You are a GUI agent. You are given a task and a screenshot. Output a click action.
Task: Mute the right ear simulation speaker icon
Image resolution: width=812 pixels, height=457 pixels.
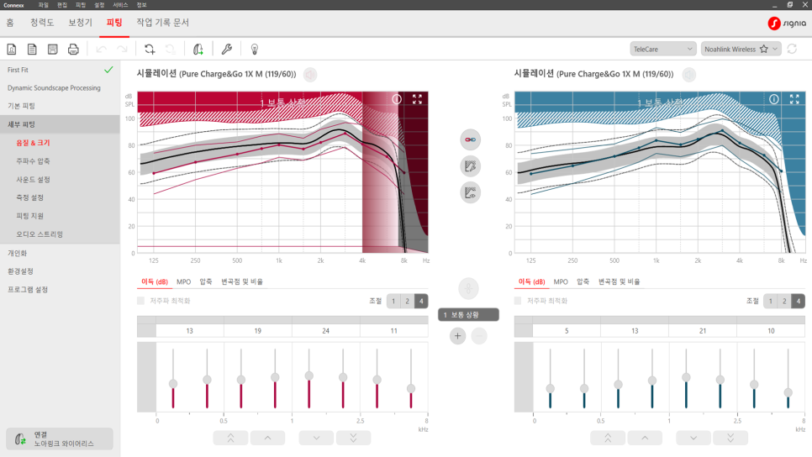click(x=688, y=75)
